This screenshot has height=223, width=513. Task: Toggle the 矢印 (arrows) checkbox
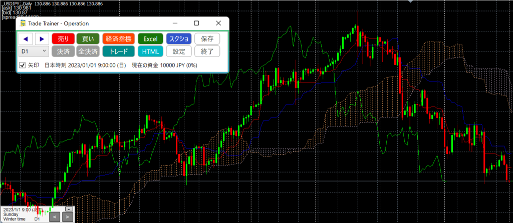point(23,65)
